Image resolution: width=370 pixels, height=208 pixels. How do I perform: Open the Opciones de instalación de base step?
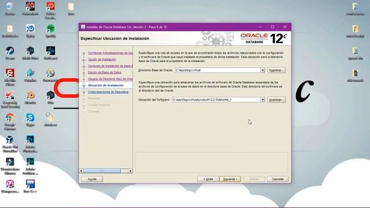click(110, 66)
